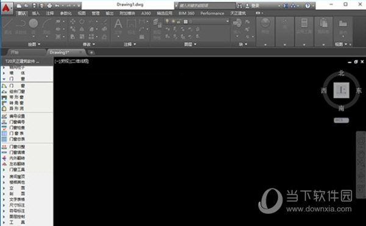Viewport: 366px width, 226px height.
Task: Click the 上 top face of the ViewCube
Action: [x=341, y=90]
